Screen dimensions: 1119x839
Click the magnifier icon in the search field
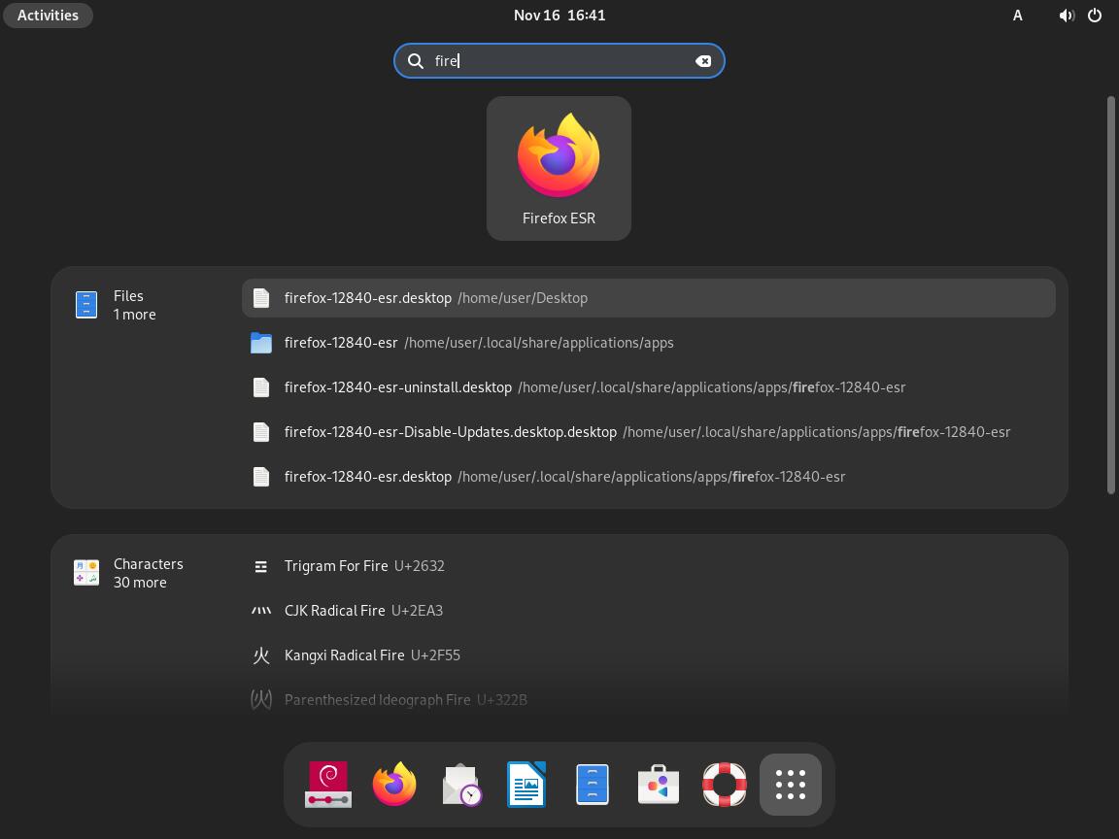point(416,60)
